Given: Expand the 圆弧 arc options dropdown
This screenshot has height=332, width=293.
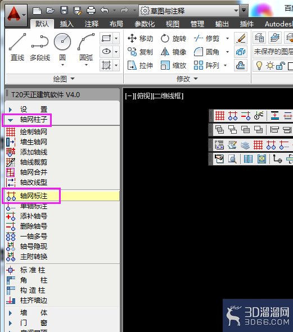Looking at the screenshot, I should pyautogui.click(x=86, y=65).
